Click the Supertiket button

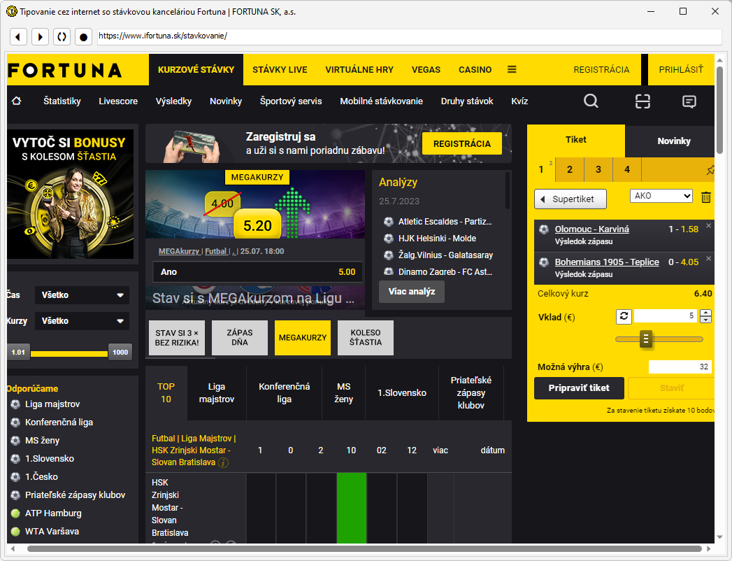570,199
